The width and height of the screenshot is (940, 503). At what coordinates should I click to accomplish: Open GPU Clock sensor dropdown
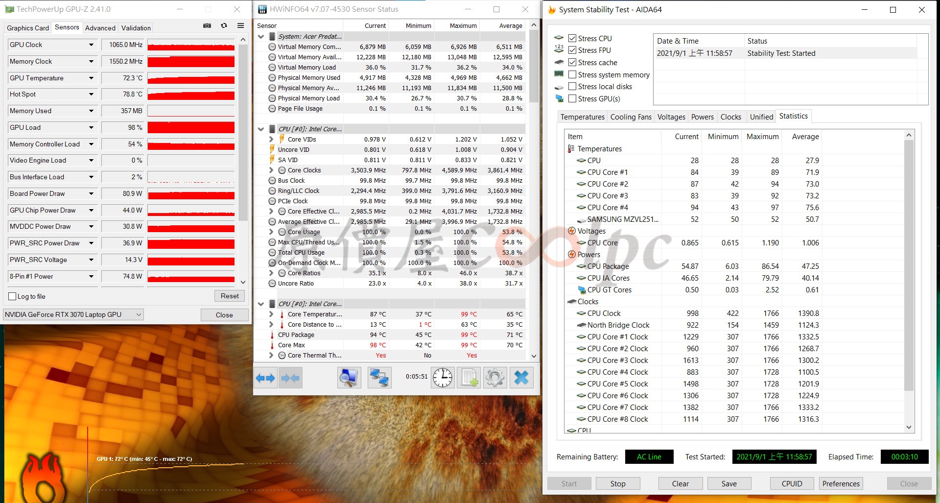pos(91,45)
